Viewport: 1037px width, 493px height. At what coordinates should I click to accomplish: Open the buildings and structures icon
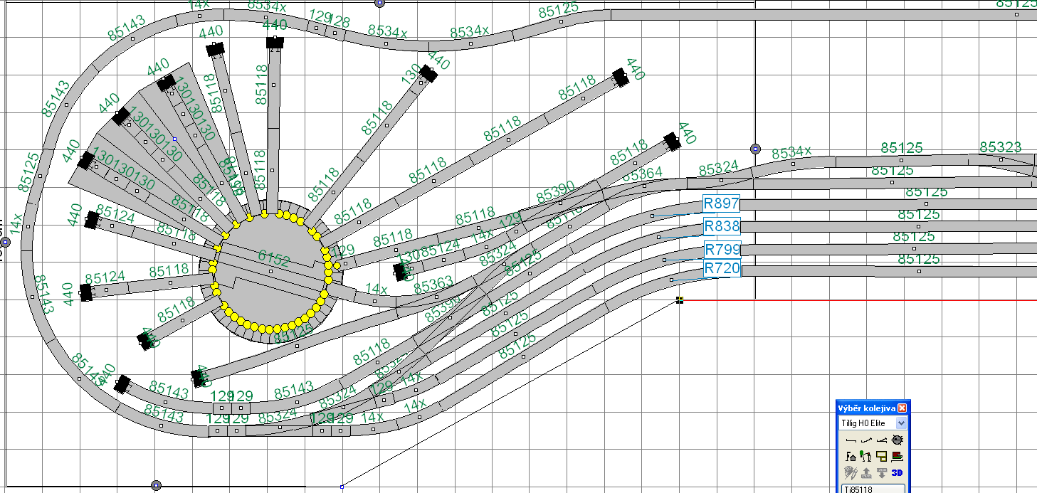click(851, 456)
